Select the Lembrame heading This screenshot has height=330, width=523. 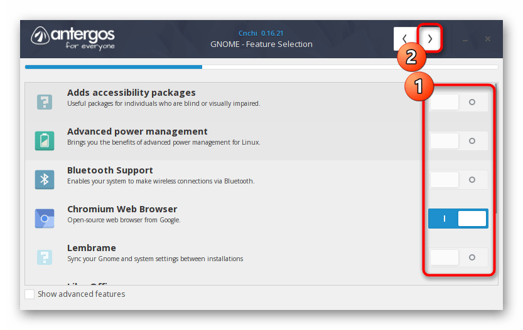coord(92,248)
